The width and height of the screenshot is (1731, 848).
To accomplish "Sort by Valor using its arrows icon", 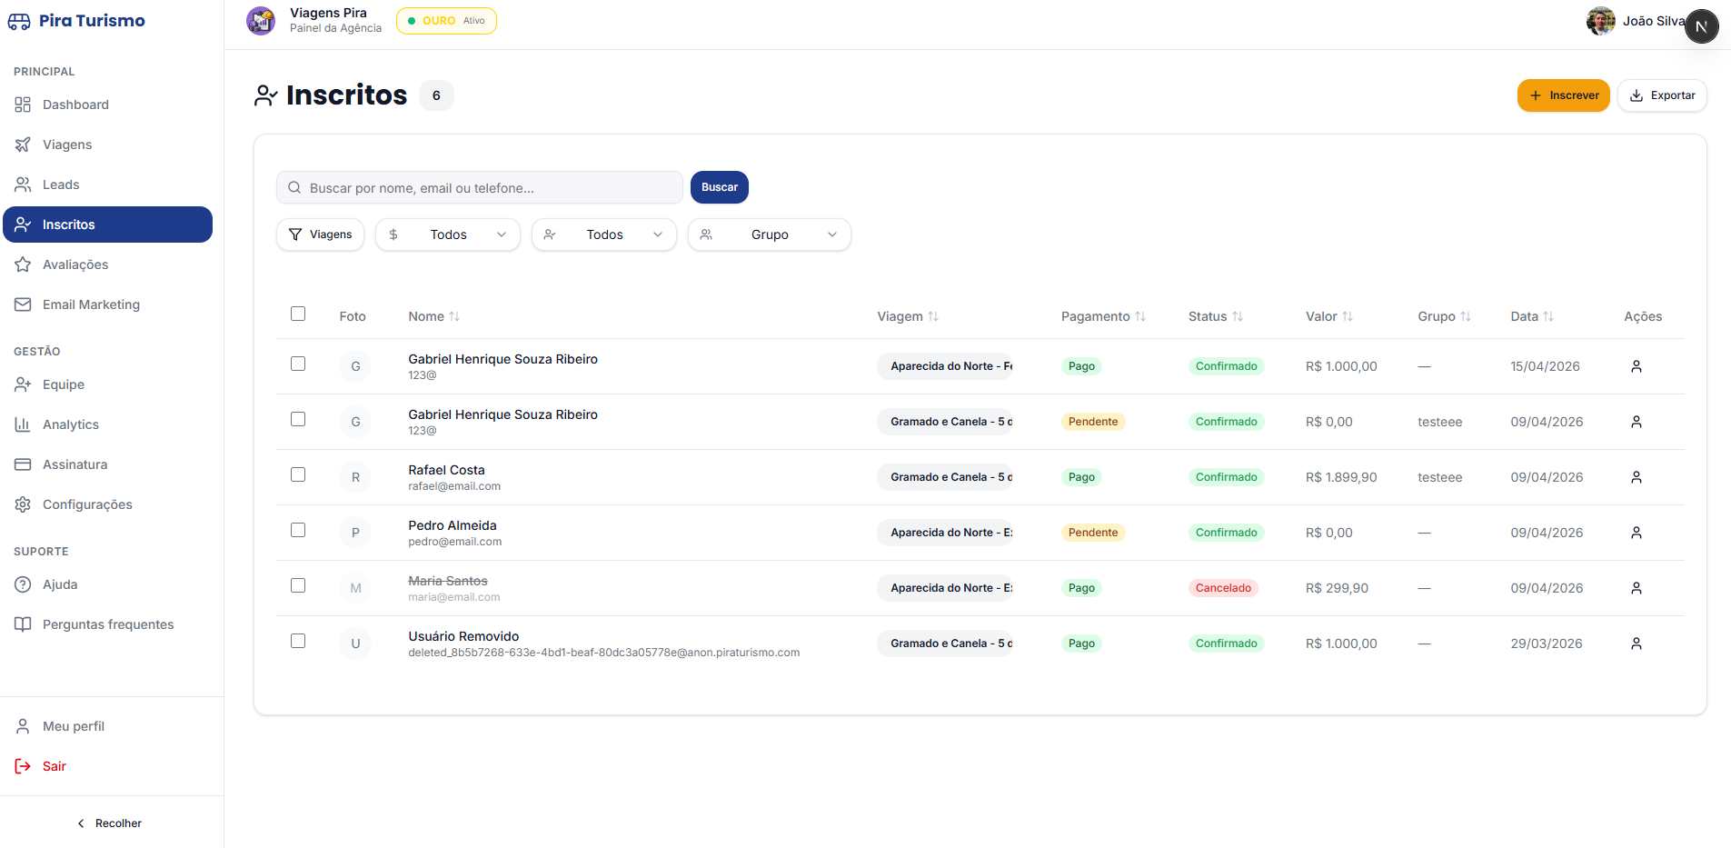I will pyautogui.click(x=1348, y=316).
